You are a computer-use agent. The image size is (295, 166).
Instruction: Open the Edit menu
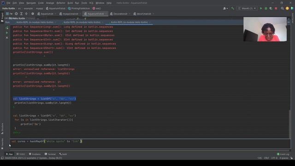click(14, 3)
